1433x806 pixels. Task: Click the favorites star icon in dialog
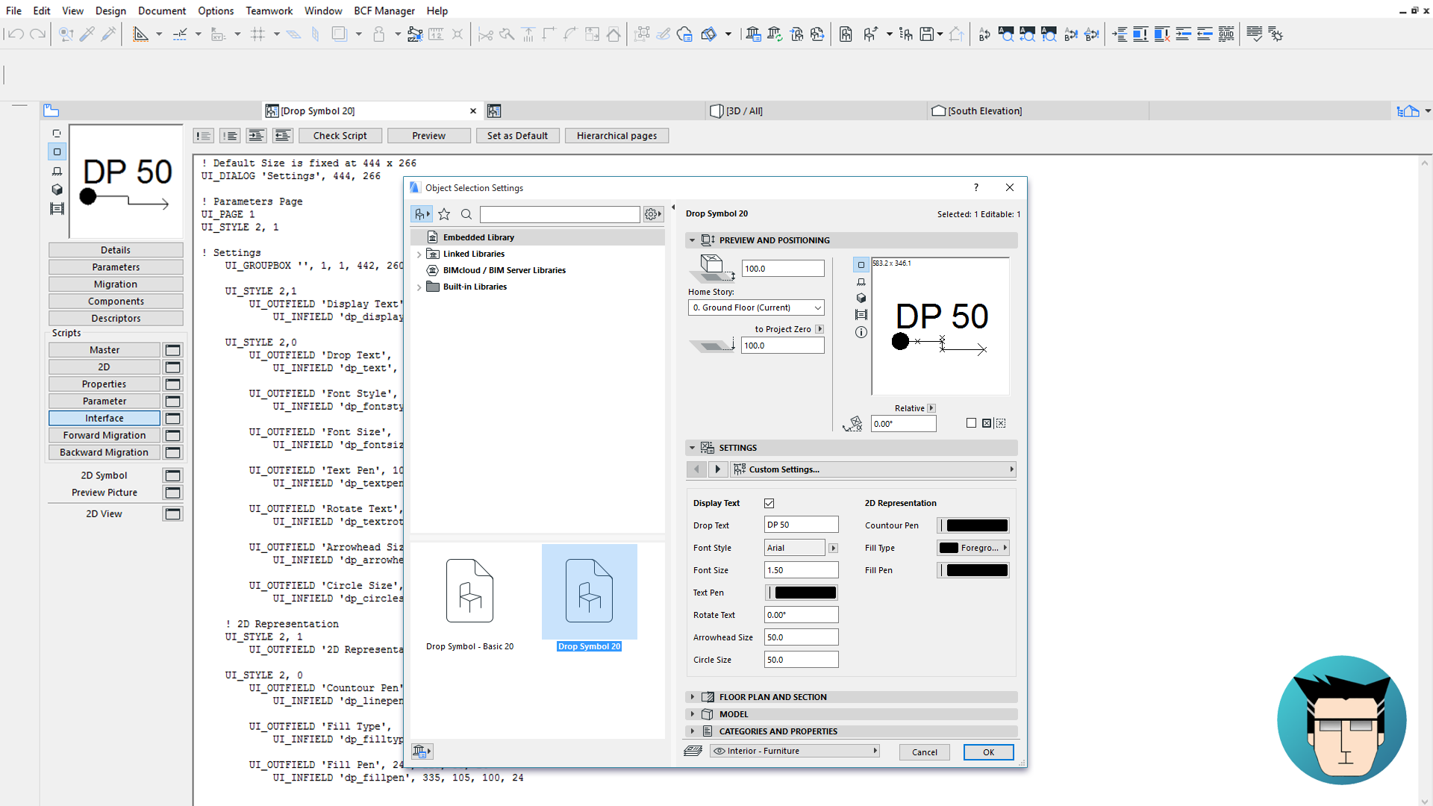pyautogui.click(x=444, y=215)
